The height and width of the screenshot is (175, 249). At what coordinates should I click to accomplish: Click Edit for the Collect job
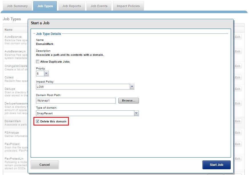pos(238,77)
